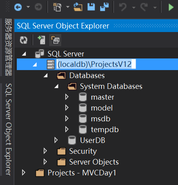The width and height of the screenshot is (178, 185).
Task: Click the Databases folder icon
Action: point(61,76)
